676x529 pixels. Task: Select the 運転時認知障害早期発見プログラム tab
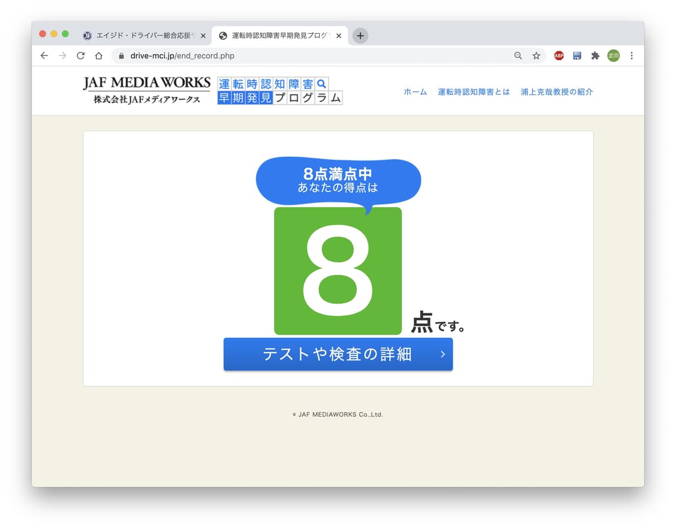click(279, 35)
